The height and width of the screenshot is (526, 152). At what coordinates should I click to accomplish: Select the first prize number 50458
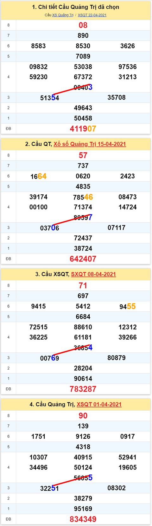coord(83,118)
